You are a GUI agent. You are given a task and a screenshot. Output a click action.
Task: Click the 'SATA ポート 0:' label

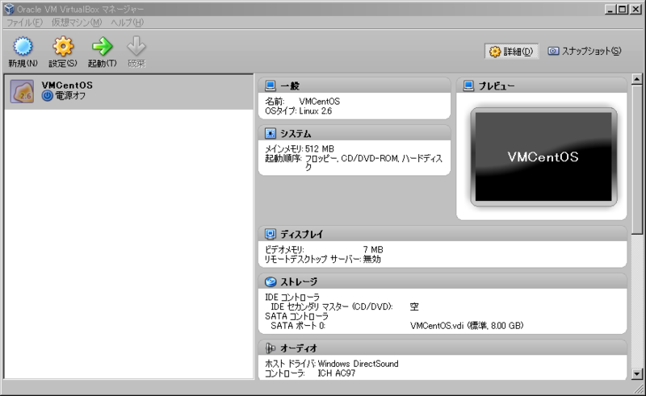[x=298, y=326]
